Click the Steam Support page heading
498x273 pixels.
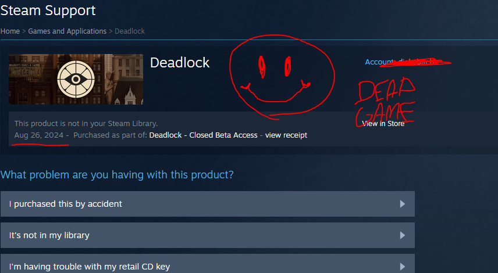coord(48,11)
